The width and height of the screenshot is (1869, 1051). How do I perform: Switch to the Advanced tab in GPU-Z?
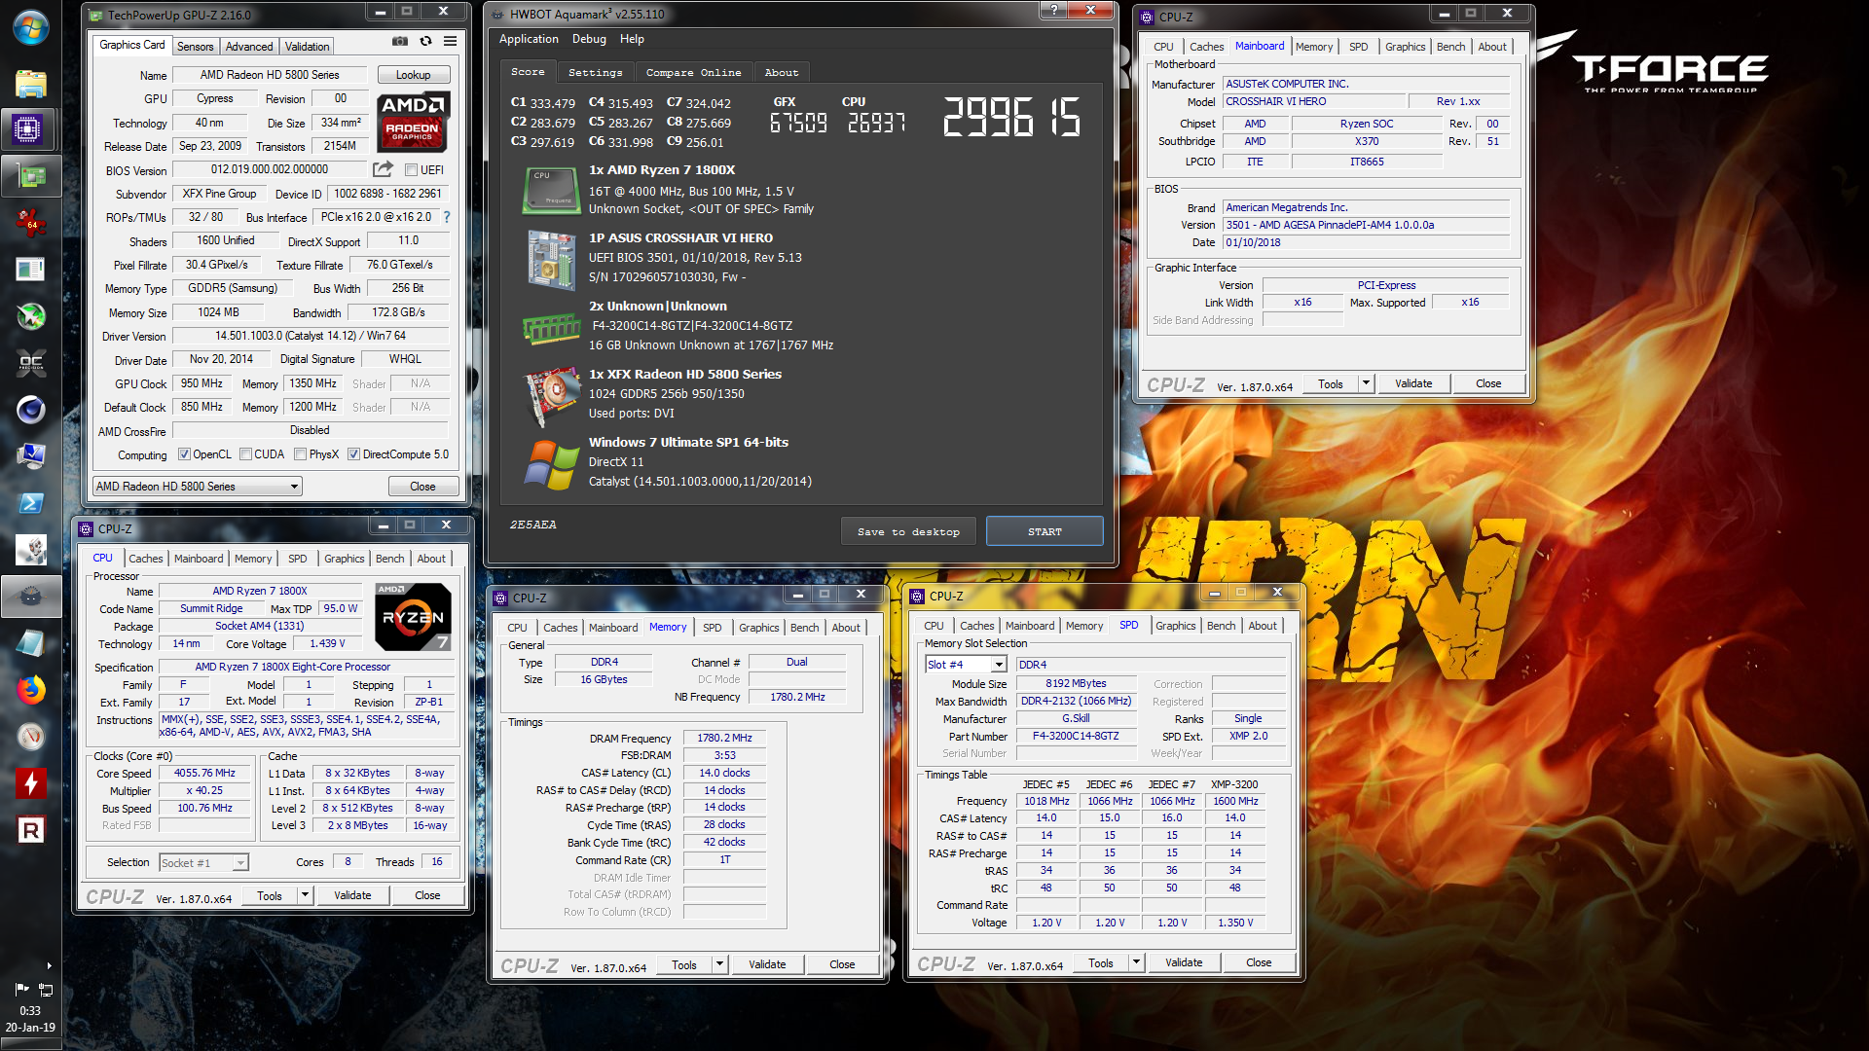249,47
